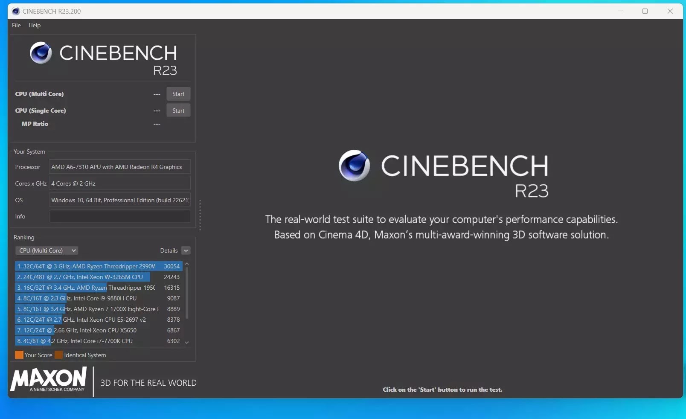Click the panel splitter dotted handle

click(200, 215)
